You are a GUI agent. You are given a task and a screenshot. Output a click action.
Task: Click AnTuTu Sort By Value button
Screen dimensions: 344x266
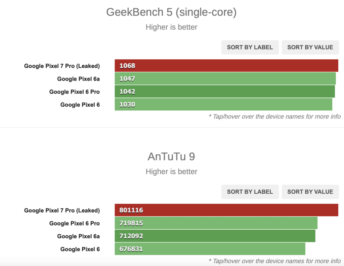pyautogui.click(x=310, y=192)
